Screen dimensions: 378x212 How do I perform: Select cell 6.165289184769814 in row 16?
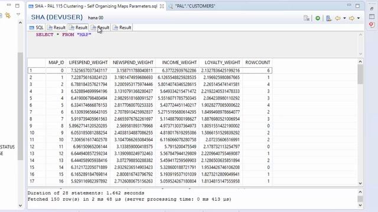coord(88,174)
